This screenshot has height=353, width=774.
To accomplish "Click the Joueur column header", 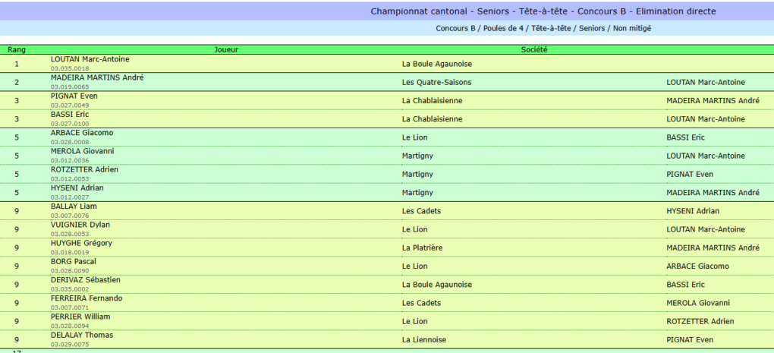I will coord(227,49).
